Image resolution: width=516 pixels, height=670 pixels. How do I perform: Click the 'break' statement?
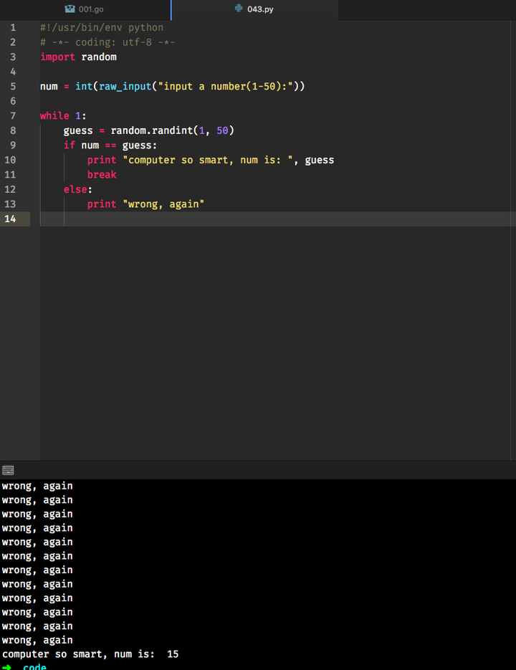coord(102,175)
